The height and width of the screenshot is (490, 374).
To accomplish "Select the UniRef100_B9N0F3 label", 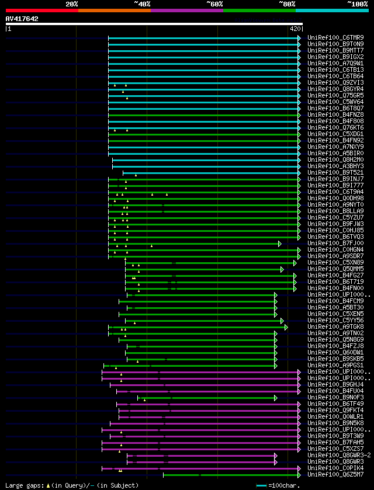I will [335, 398].
